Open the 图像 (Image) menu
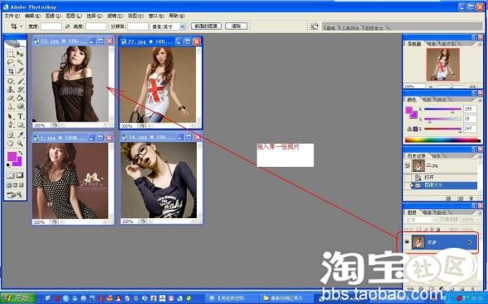This screenshot has height=304, width=488. click(x=54, y=16)
